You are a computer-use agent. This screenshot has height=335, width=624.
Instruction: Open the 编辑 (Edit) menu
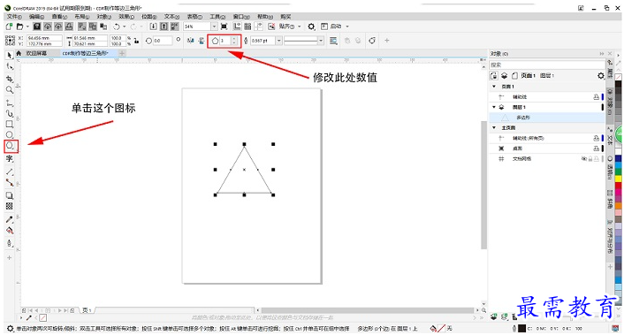pyautogui.click(x=36, y=16)
